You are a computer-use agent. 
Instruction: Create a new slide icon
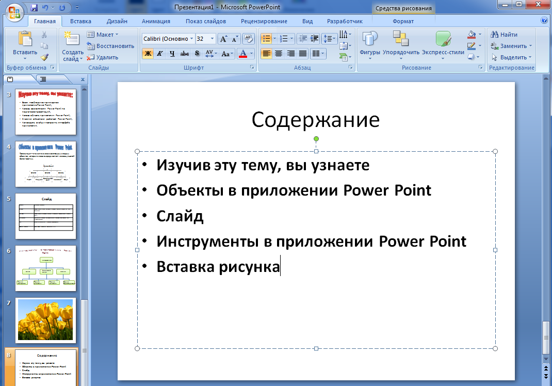(72, 38)
